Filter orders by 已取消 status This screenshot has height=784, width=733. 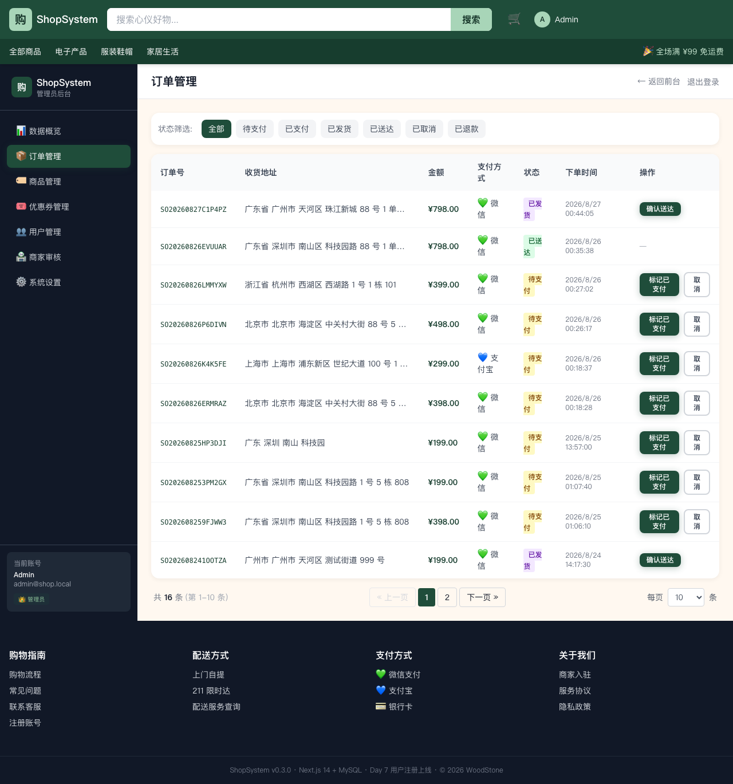[x=424, y=129]
